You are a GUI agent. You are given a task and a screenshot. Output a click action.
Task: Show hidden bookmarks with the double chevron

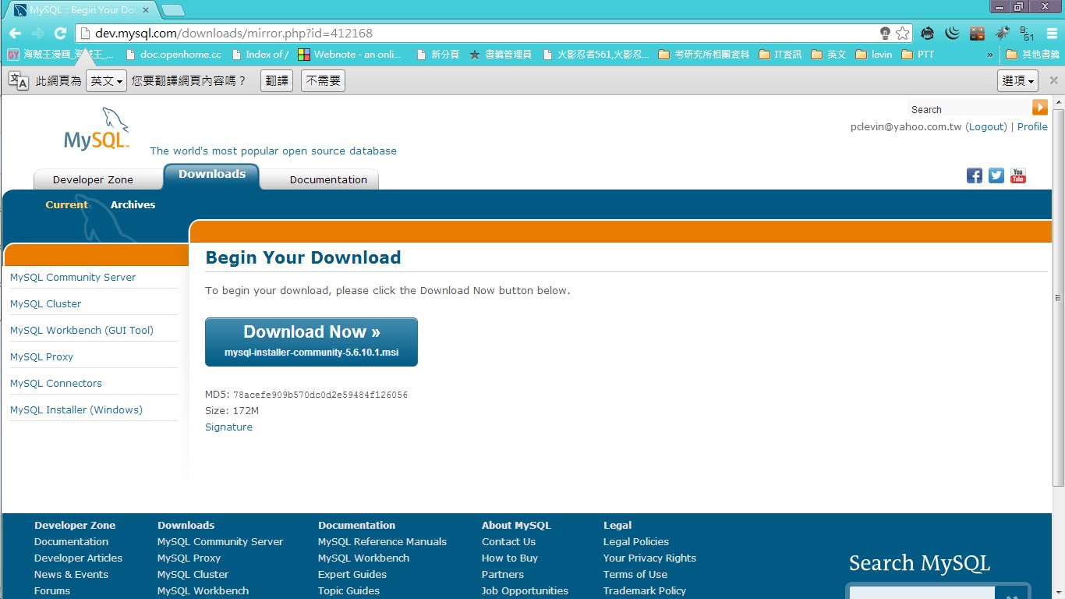[x=990, y=55]
